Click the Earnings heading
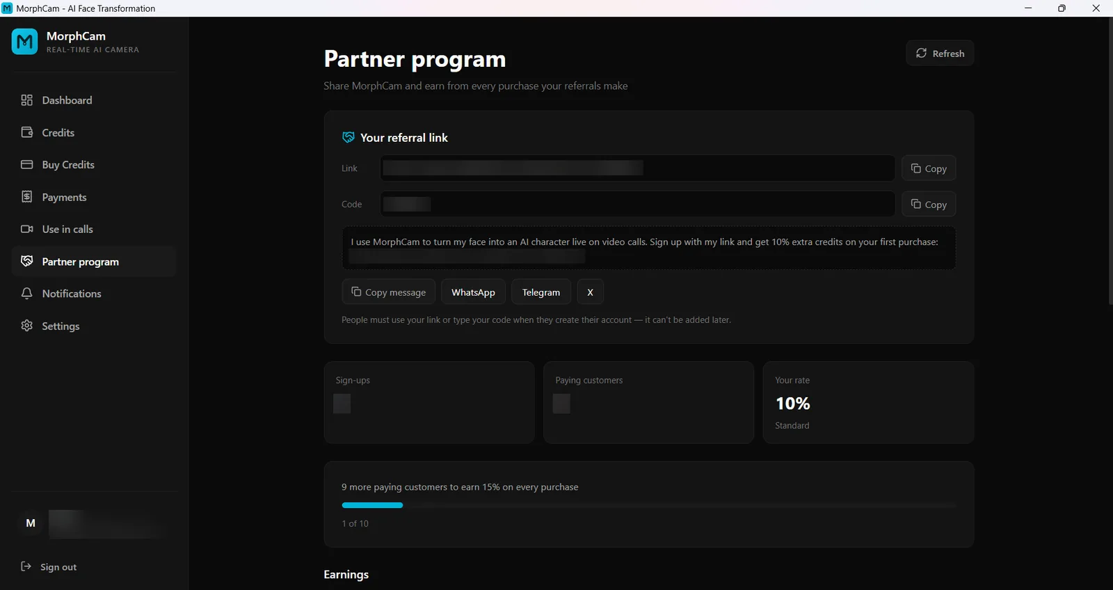Image resolution: width=1113 pixels, height=590 pixels. pos(346,575)
